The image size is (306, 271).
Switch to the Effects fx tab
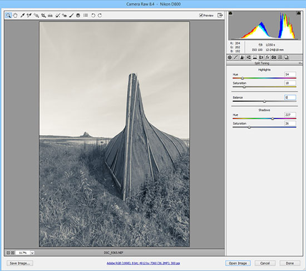[268, 57]
